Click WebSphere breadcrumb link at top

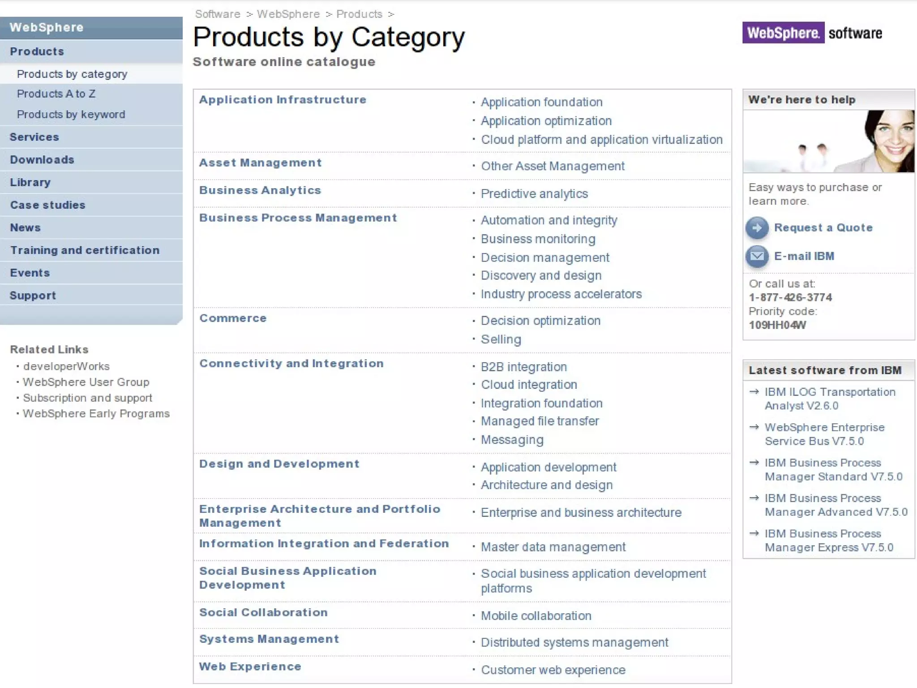(288, 14)
